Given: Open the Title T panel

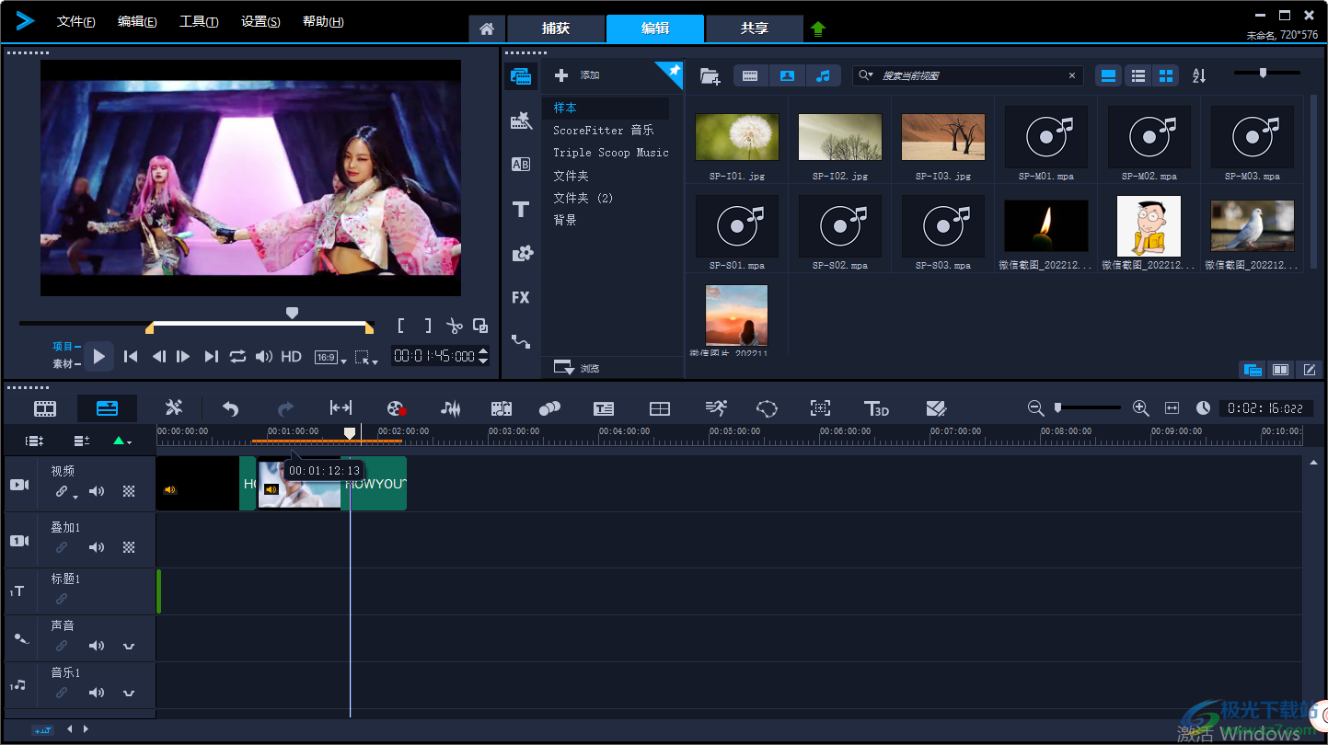Looking at the screenshot, I should click(x=521, y=209).
